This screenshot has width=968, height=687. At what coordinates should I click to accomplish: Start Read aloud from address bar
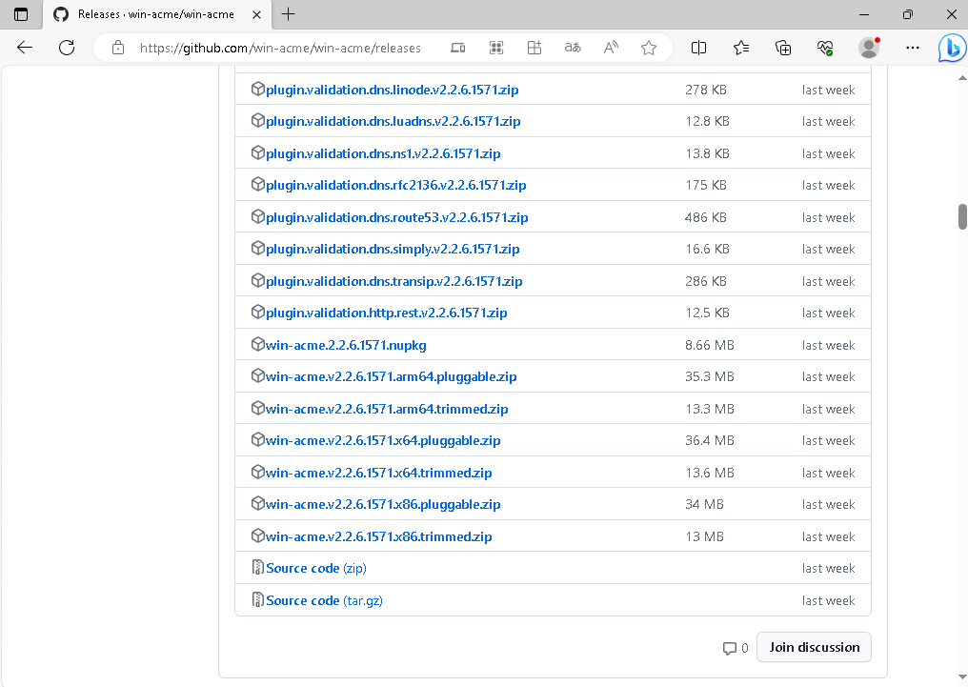[611, 48]
